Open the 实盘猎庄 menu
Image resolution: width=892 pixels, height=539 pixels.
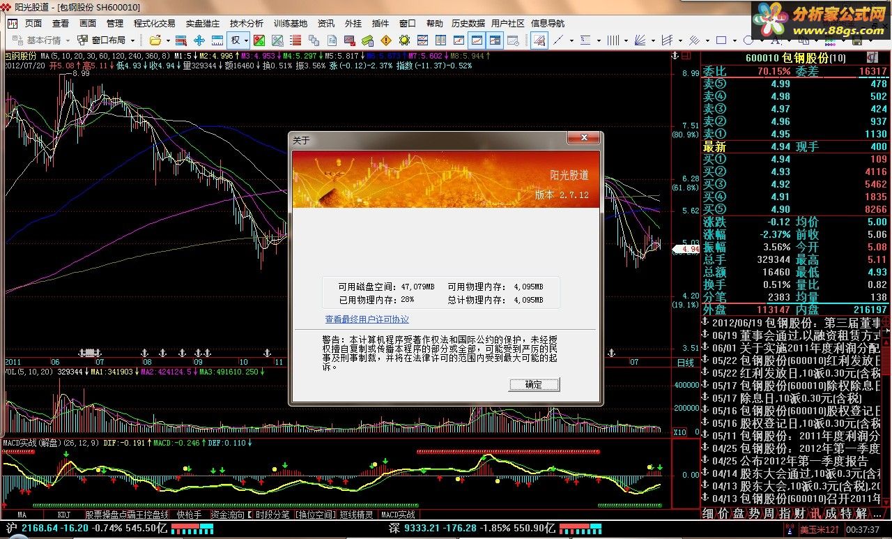203,23
